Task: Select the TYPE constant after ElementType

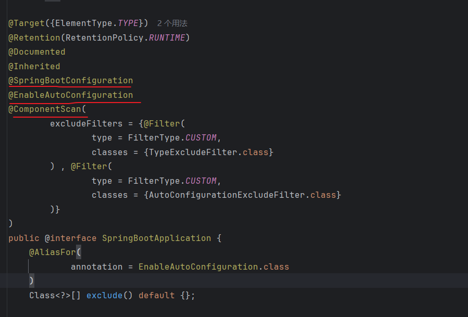Action: (x=128, y=23)
